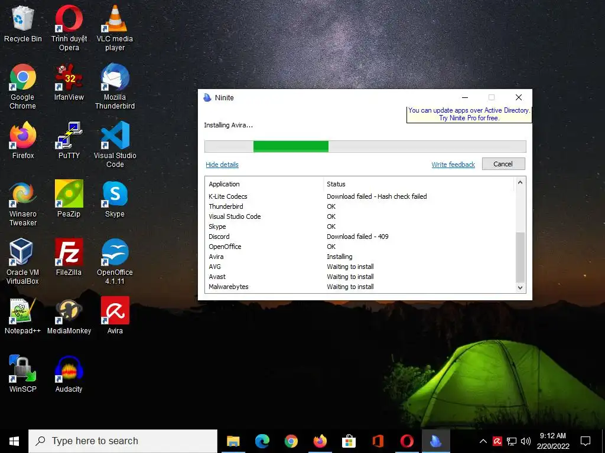
Task: Select the AVG row
Action: click(x=360, y=267)
